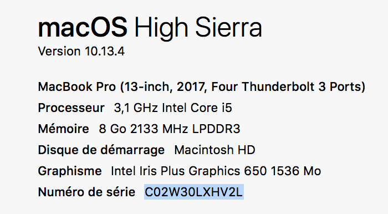The image size is (388, 214).
Task: Click the Intel Core i5 text
Action: point(197,108)
